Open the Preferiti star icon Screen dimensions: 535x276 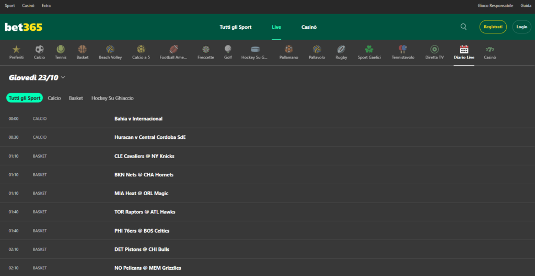[x=16, y=50]
